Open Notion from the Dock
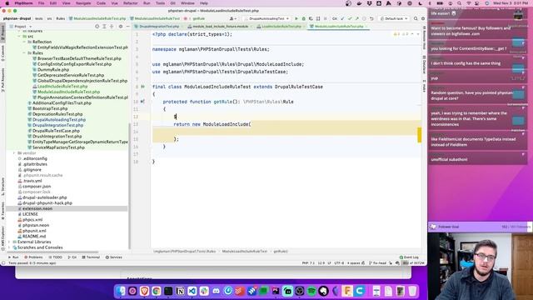Screen dimensions: 533x300 (x=180, y=291)
